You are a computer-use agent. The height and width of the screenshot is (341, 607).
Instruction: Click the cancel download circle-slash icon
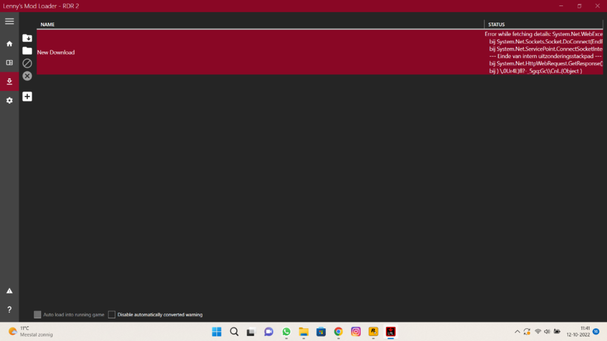click(27, 63)
